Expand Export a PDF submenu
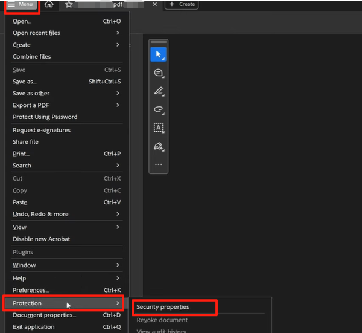Viewport: 362px width, 333px height. (x=67, y=105)
